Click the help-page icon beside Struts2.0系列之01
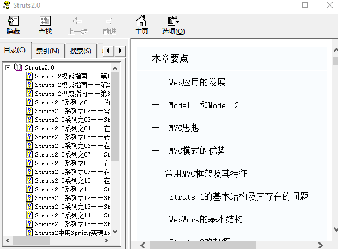Screen dimensions: 338x249 (x=29, y=102)
